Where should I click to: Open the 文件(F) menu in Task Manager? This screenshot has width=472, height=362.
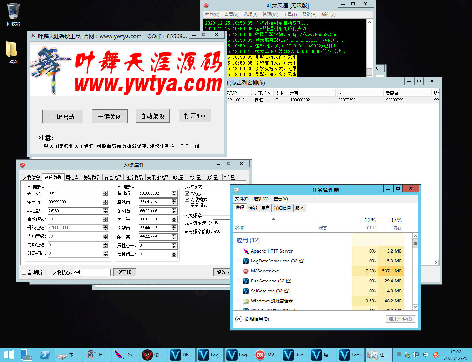point(242,199)
